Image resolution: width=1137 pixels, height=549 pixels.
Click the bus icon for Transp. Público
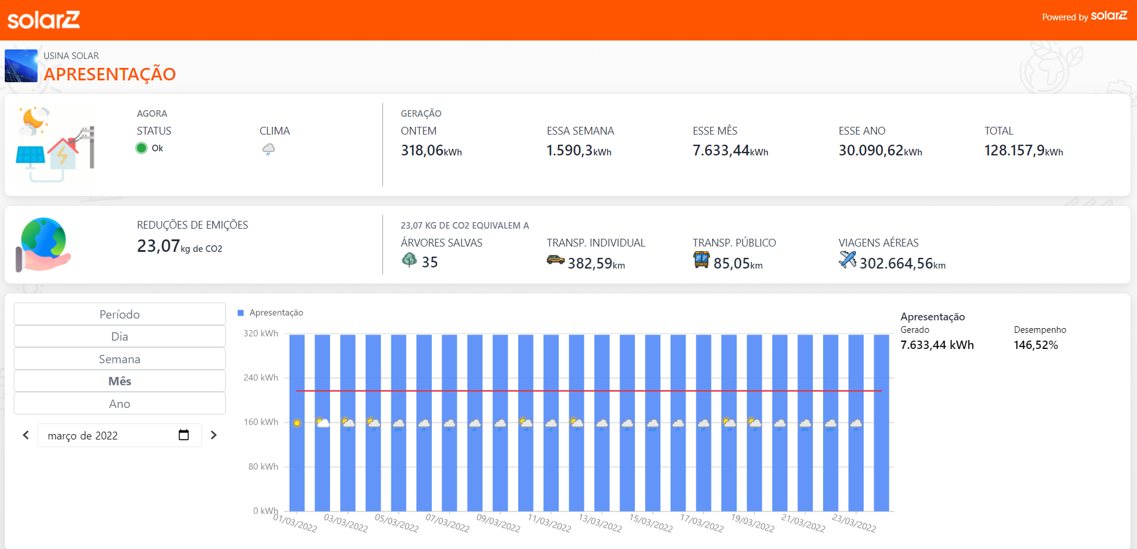coord(701,260)
